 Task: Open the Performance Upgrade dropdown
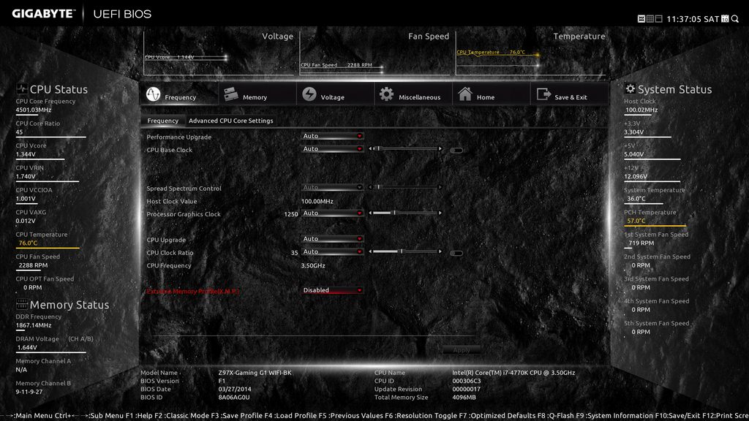332,136
